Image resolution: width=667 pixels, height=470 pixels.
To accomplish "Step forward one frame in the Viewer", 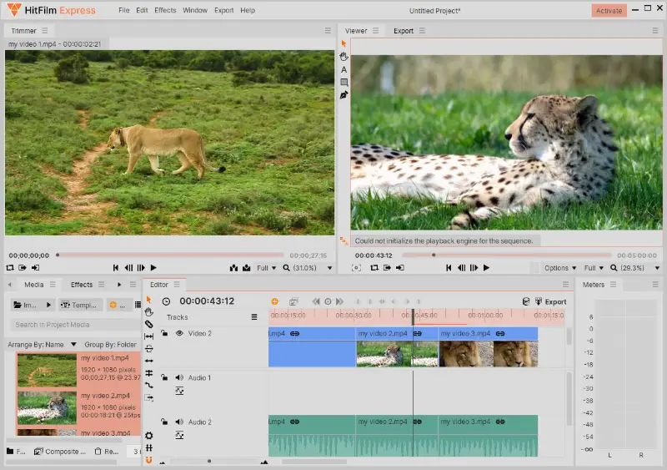I will coord(474,268).
